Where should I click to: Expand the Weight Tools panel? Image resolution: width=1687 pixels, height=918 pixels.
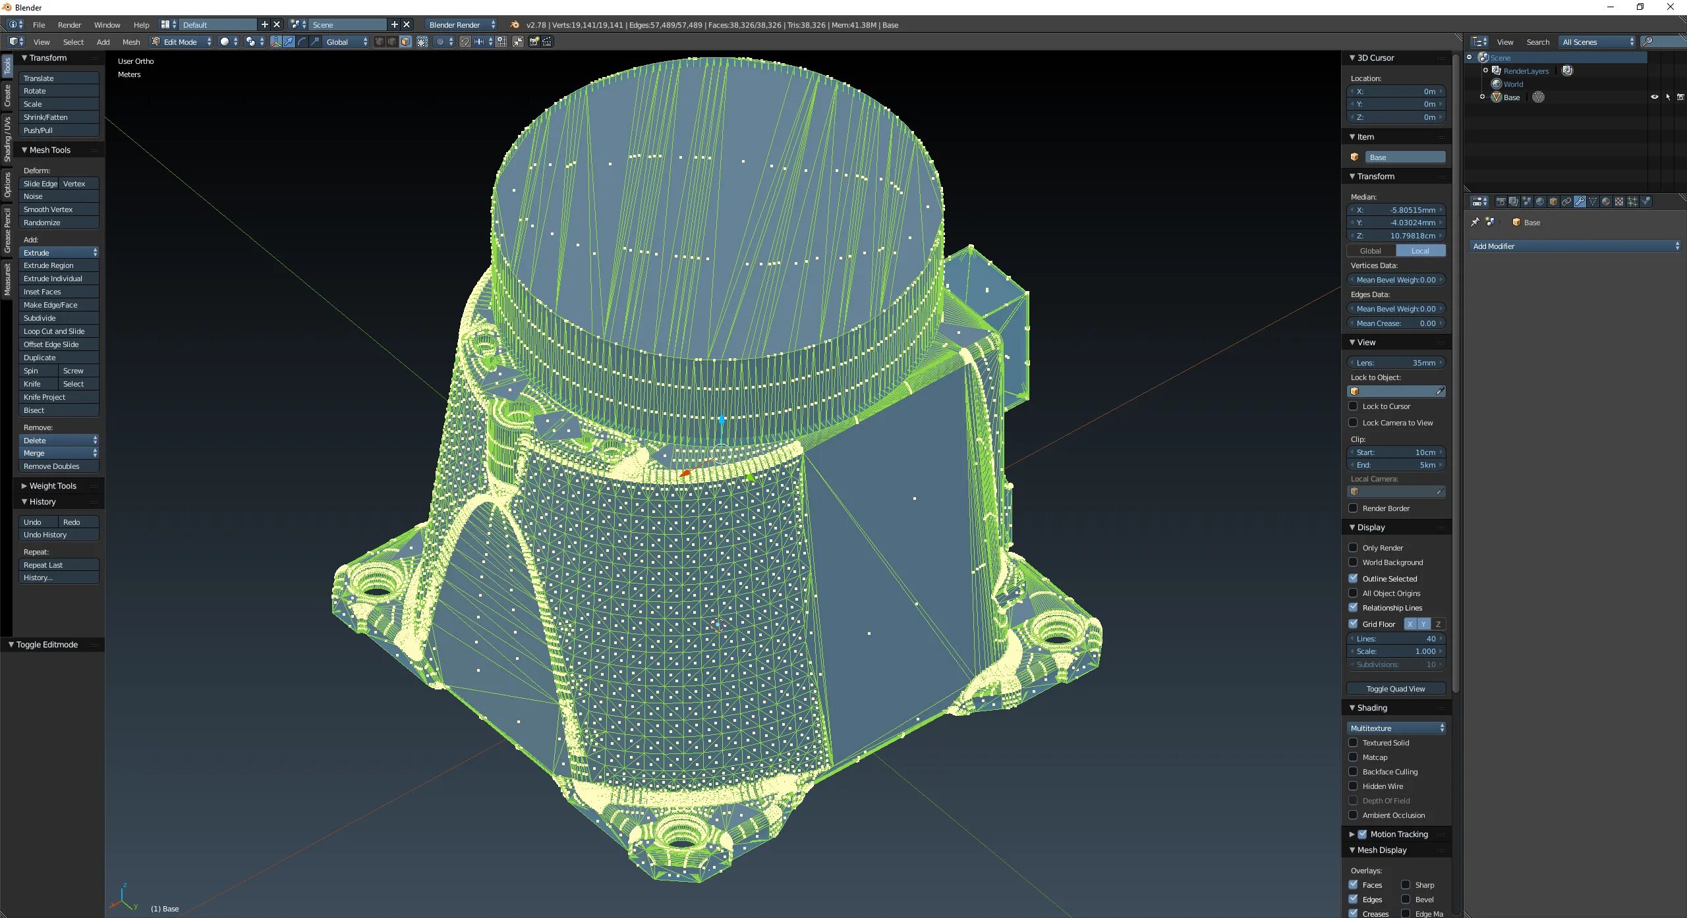coord(53,485)
